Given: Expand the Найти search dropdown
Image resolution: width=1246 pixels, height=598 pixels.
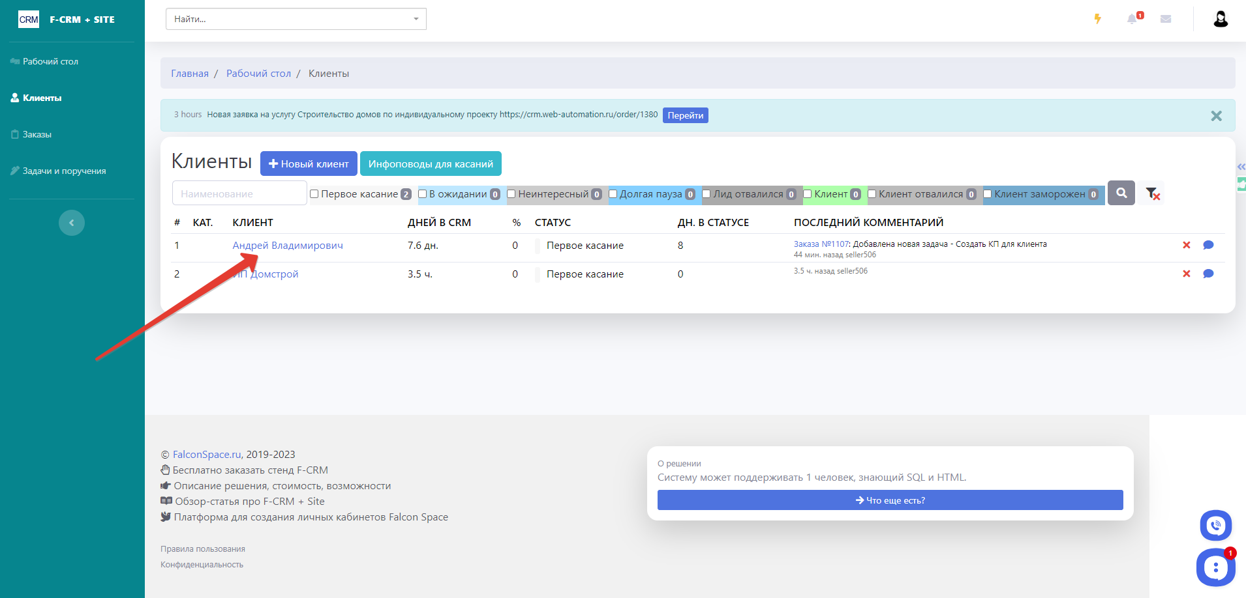Looking at the screenshot, I should [x=416, y=19].
